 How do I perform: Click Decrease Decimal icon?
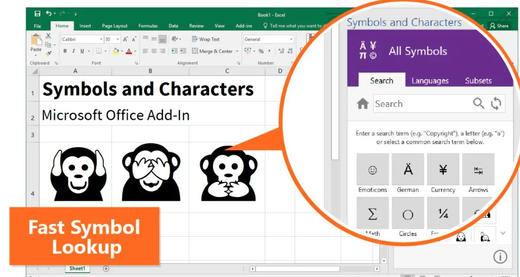tap(290, 51)
